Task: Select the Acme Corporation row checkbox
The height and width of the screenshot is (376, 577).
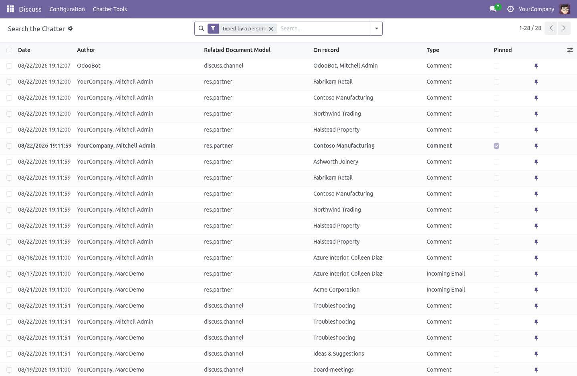Action: pyautogui.click(x=9, y=290)
